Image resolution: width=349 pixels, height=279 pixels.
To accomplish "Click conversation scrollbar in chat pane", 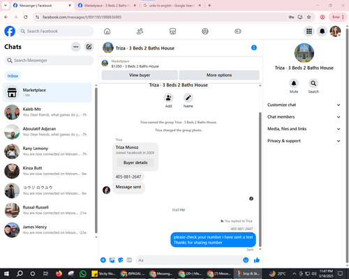I will [x=260, y=179].
